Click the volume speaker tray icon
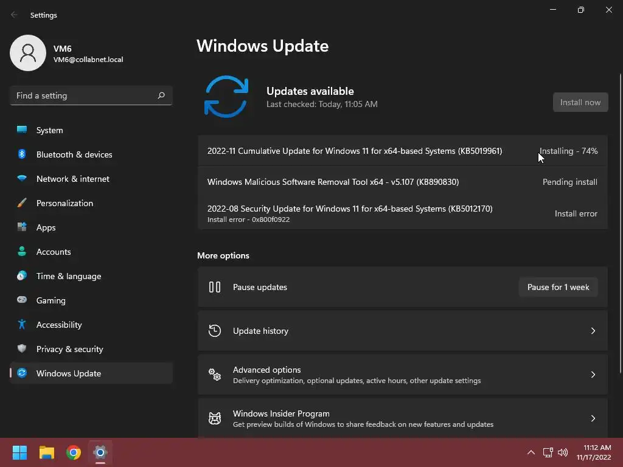This screenshot has height=467, width=623. [x=563, y=452]
